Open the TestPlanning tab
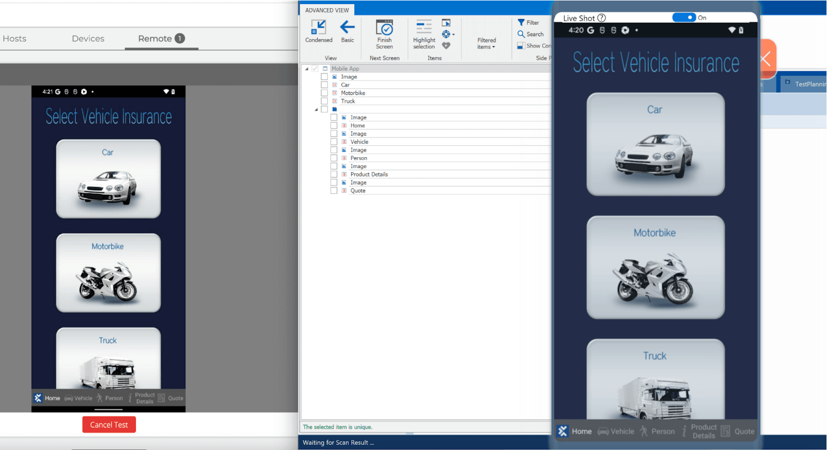This screenshot has height=450, width=827. click(805, 84)
